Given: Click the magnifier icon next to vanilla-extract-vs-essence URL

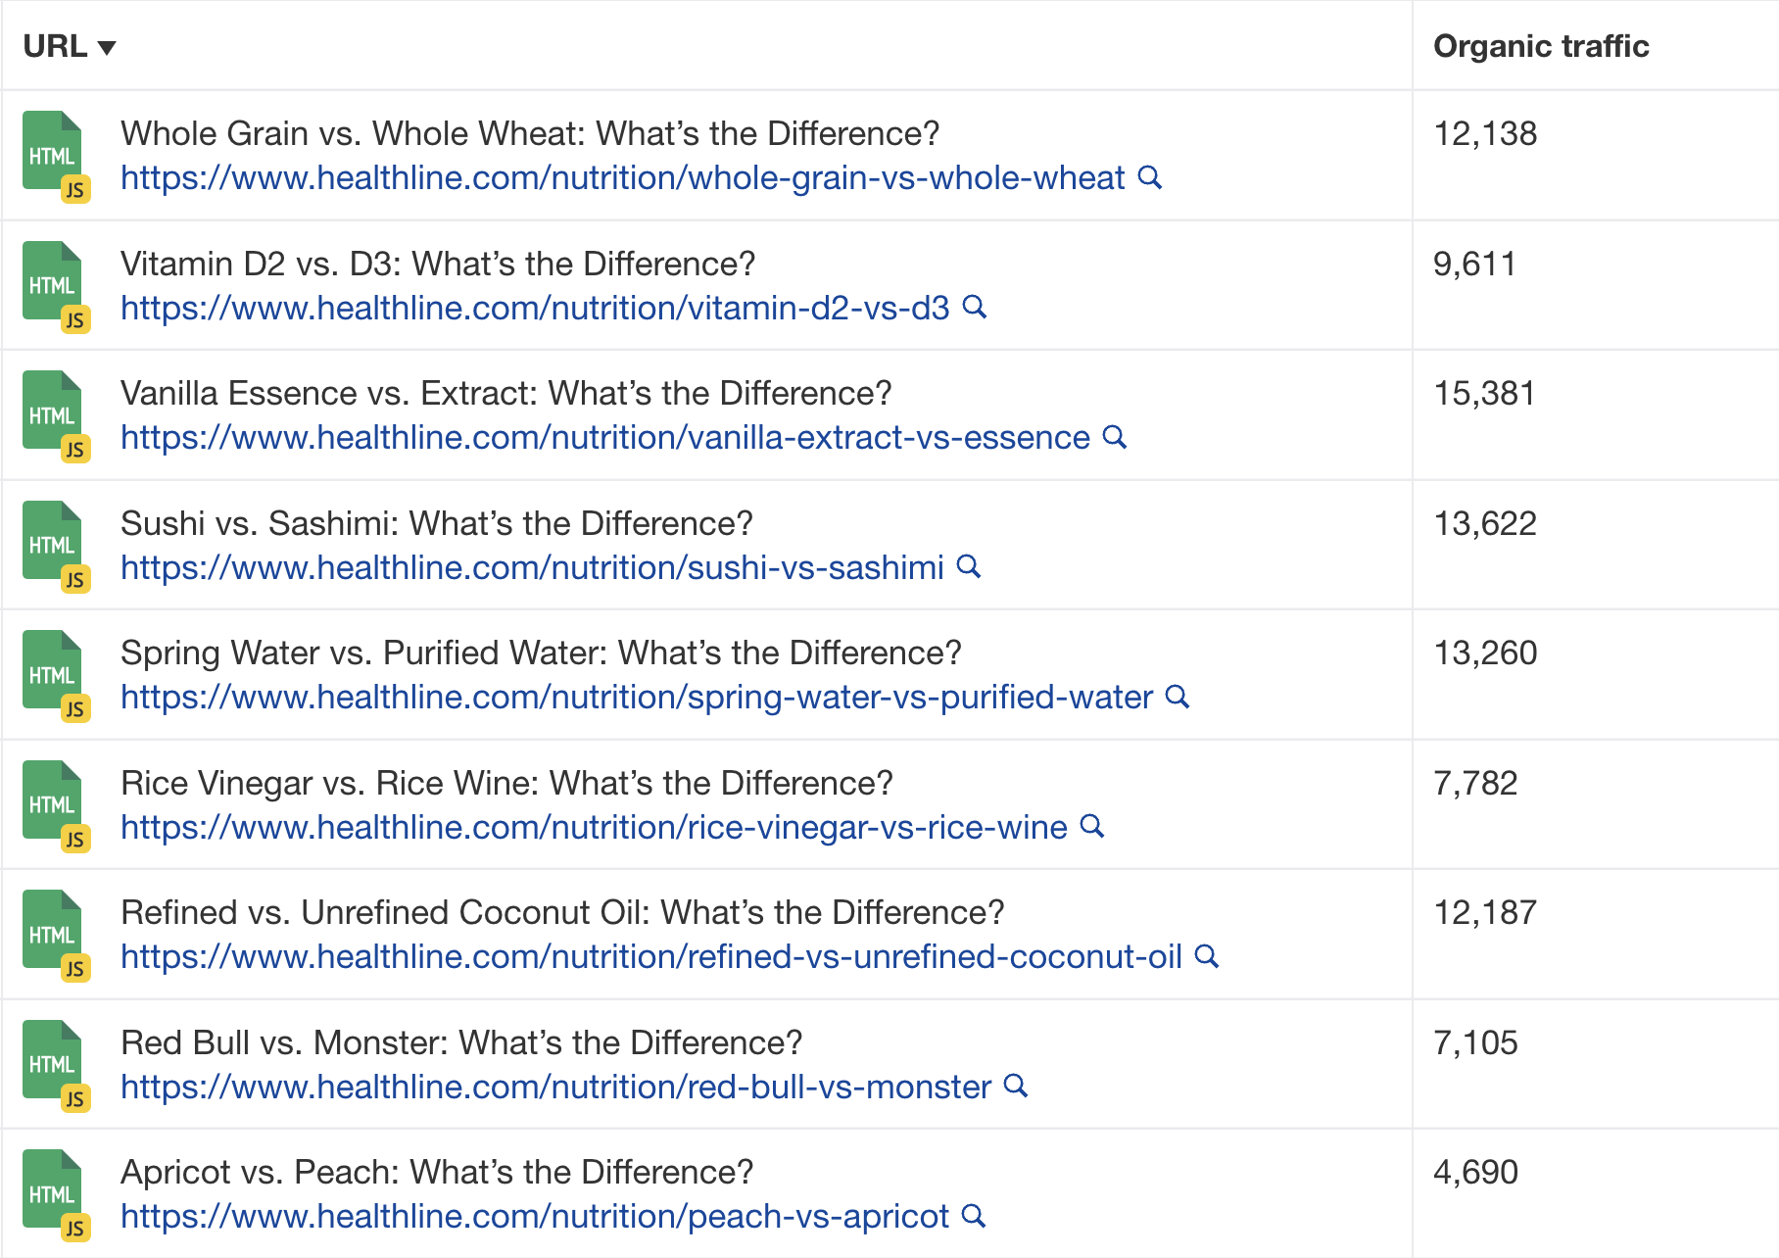Looking at the screenshot, I should (1115, 438).
